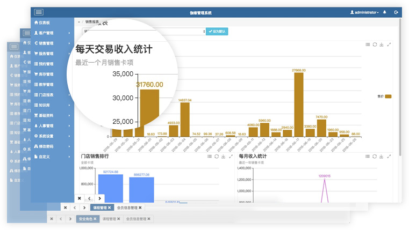Expand the 系统设置 sidebar menu
This screenshot has height=230, width=409.
point(52,136)
